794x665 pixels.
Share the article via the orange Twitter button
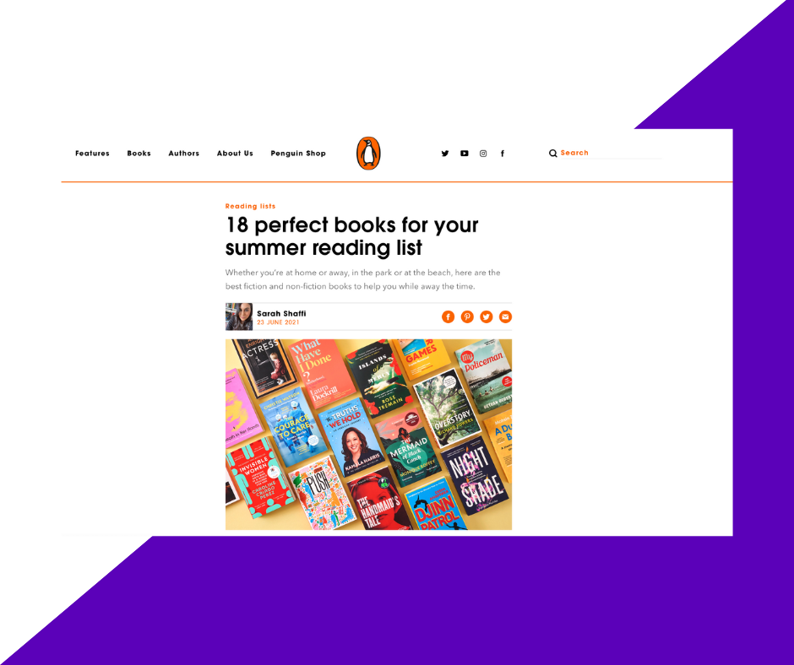click(x=487, y=316)
